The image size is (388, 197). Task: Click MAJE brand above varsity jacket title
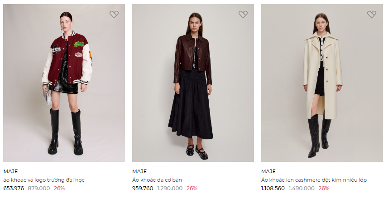click(x=10, y=171)
